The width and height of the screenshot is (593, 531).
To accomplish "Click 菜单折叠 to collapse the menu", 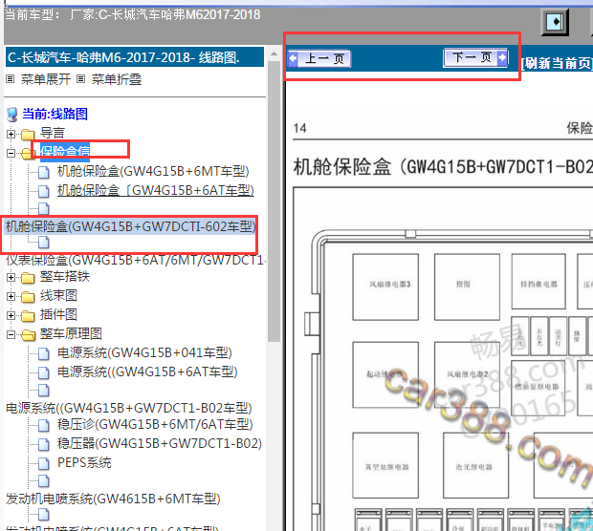I will (x=117, y=79).
